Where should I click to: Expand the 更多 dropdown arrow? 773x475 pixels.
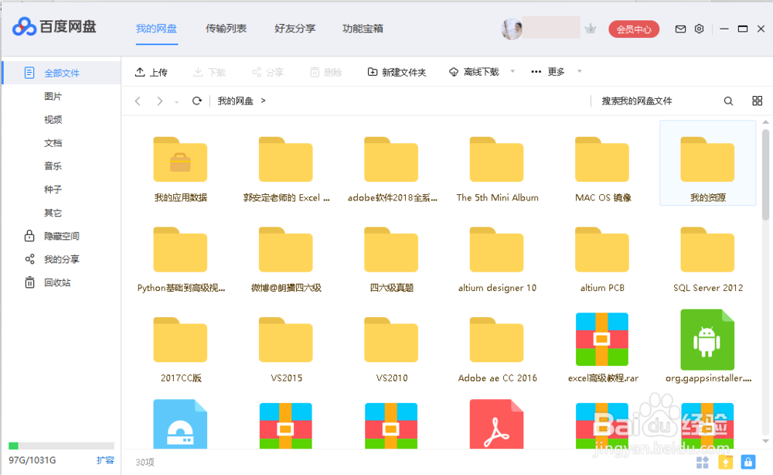point(580,71)
